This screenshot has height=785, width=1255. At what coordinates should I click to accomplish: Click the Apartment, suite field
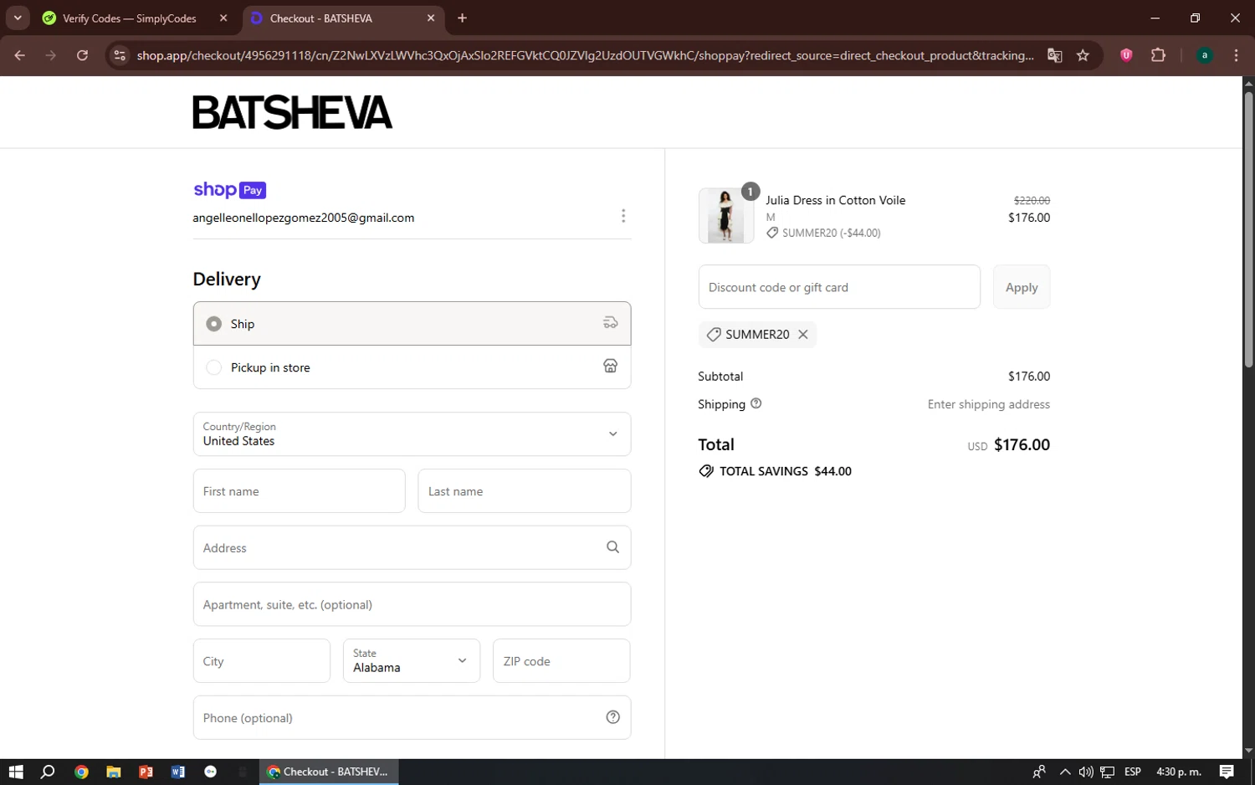tap(412, 604)
